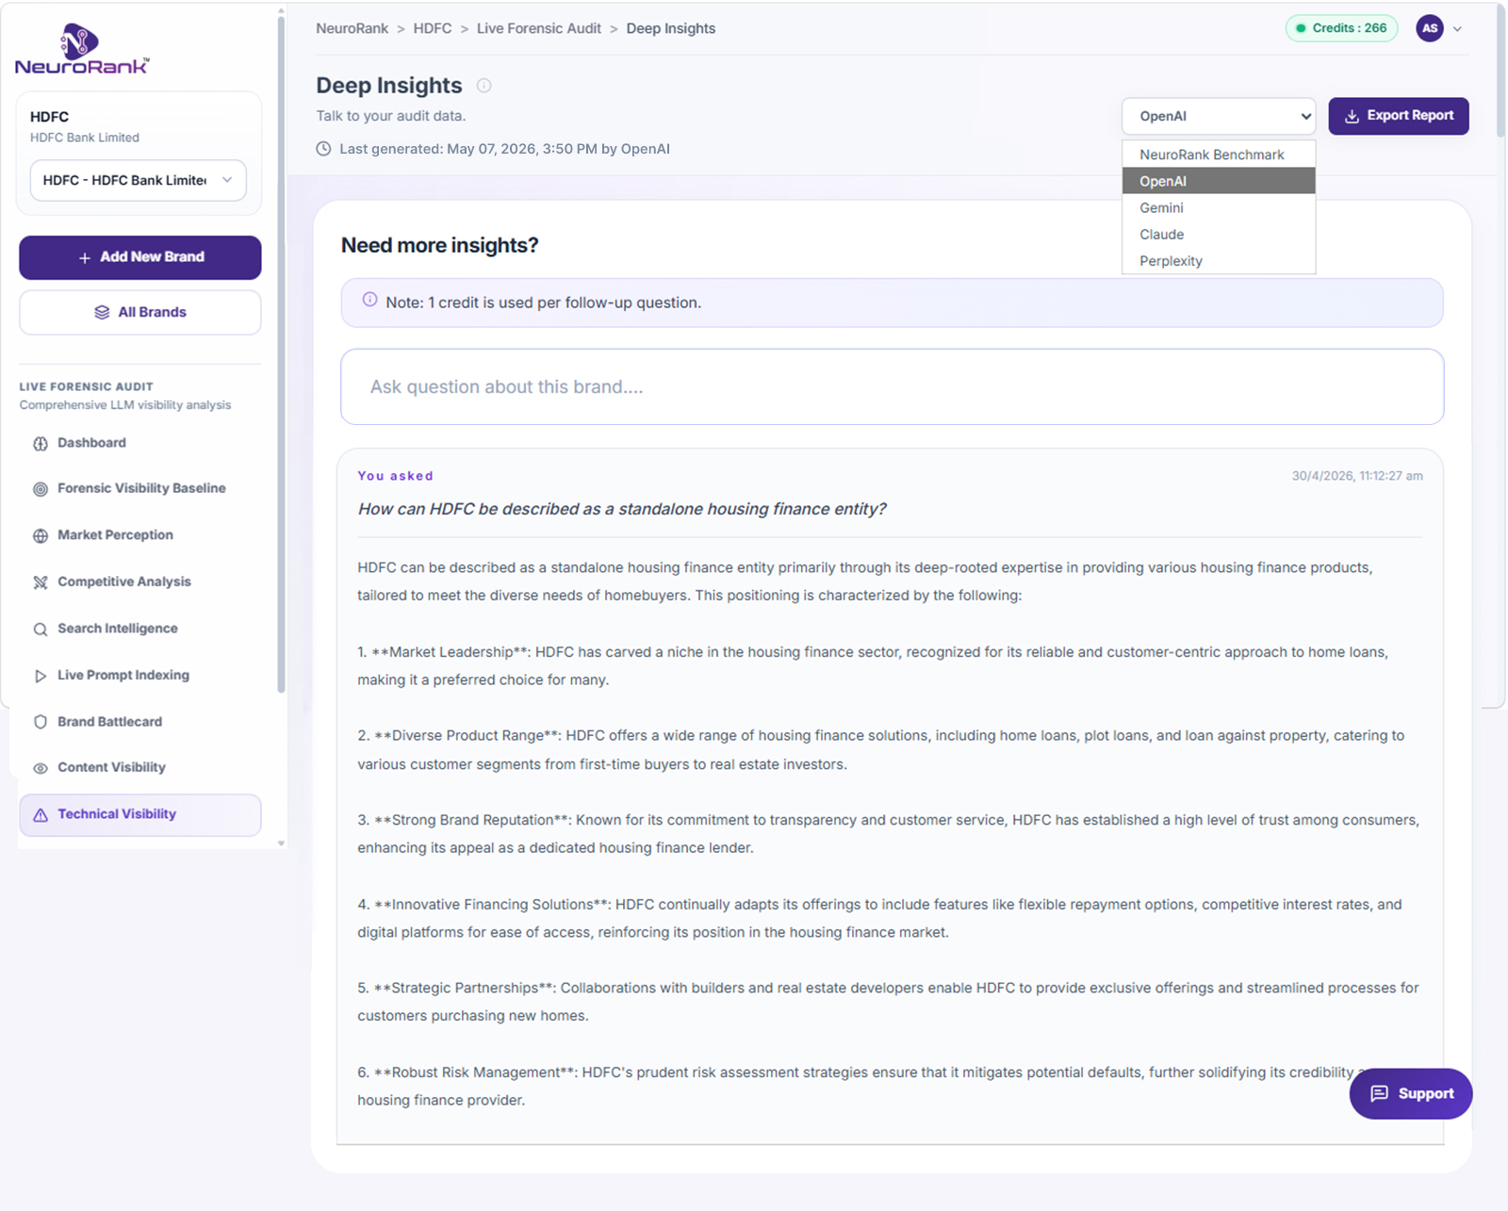The height and width of the screenshot is (1211, 1508).
Task: Click the info icon beside Deep Insights
Action: (x=484, y=86)
